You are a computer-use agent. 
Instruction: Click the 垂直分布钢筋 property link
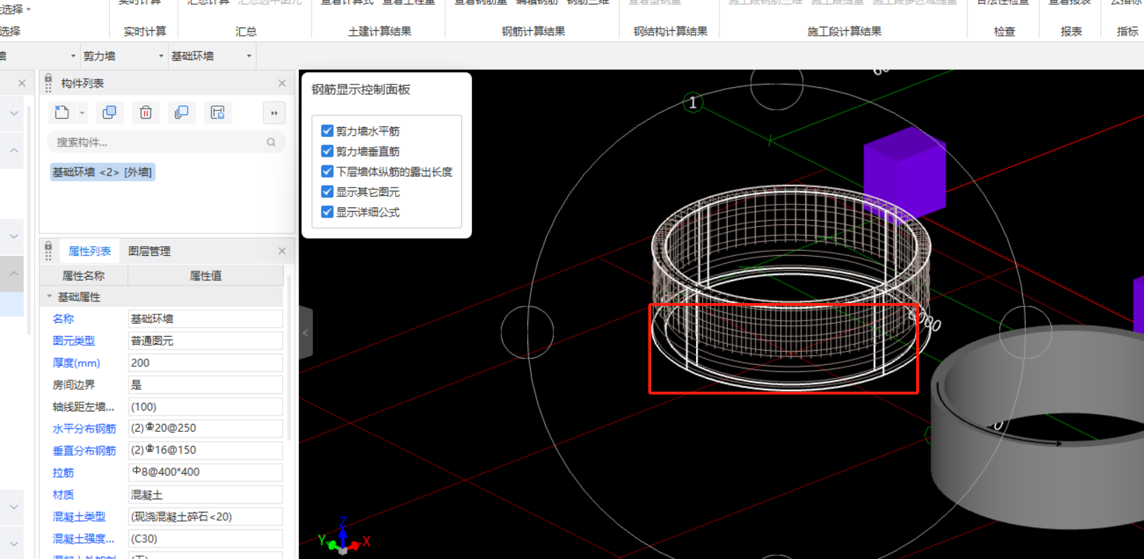84,450
